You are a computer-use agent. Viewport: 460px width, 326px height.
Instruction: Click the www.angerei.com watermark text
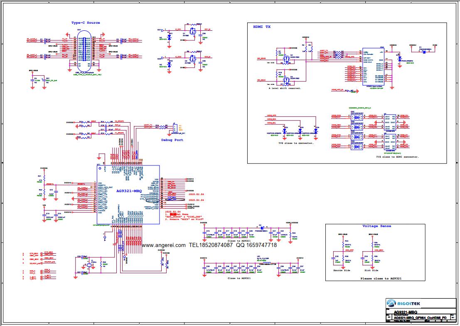point(164,245)
